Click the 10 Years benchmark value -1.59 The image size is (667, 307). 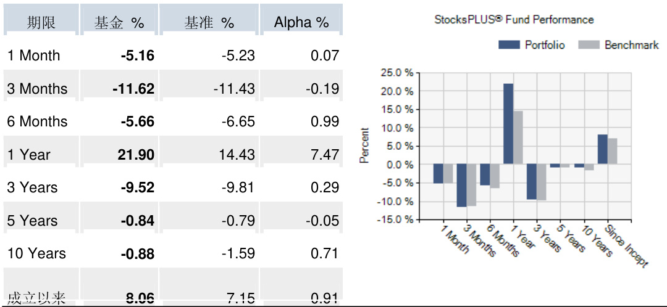(238, 253)
